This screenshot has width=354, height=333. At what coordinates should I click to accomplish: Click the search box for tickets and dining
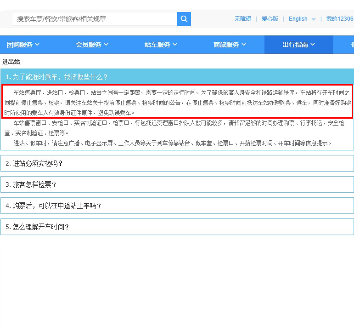(94, 19)
